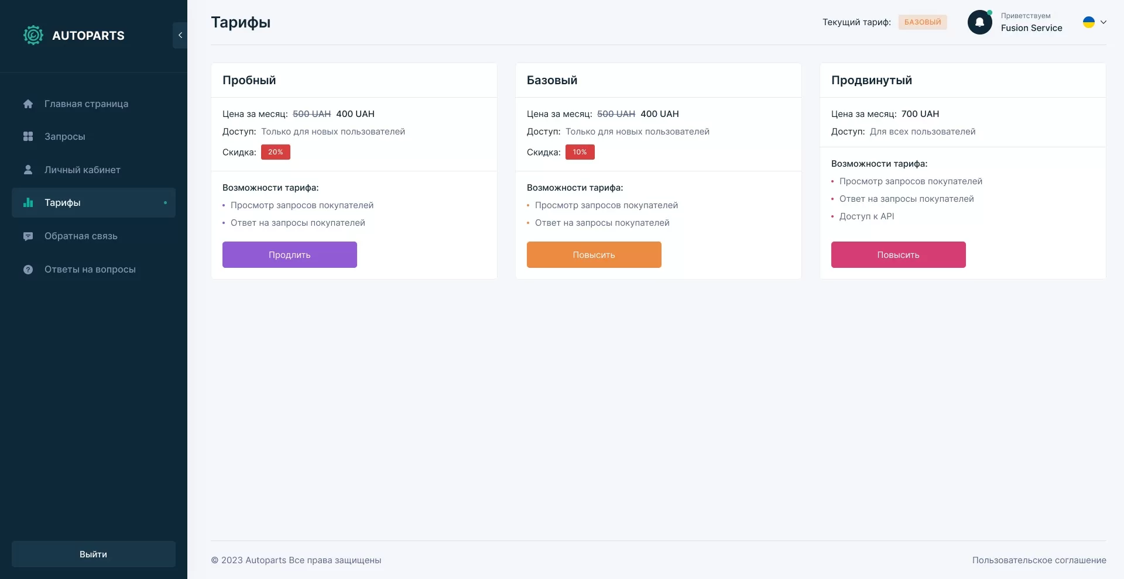Click the Fusion Service user name
The width and height of the screenshot is (1124, 579).
[x=1032, y=28]
